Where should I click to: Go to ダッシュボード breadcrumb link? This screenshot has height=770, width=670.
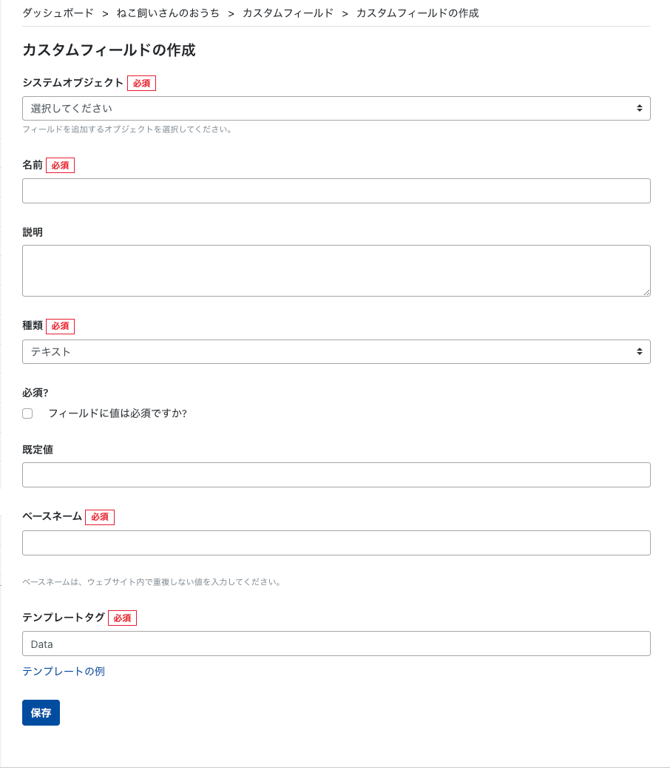click(x=58, y=13)
